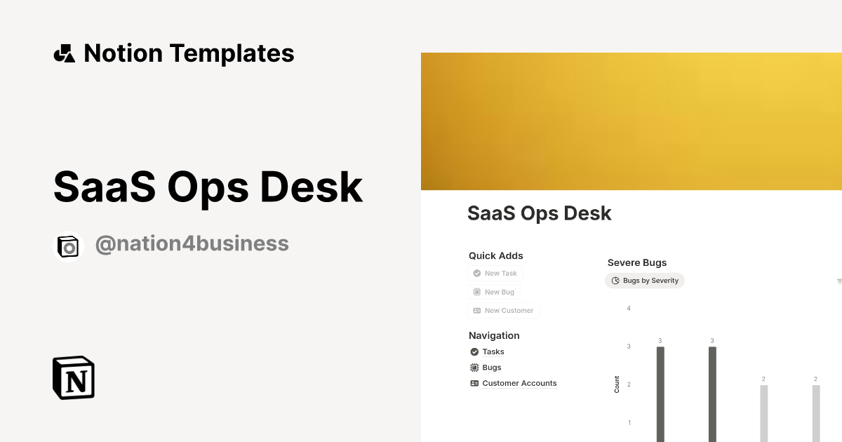This screenshot has height=442, width=842.
Task: Open the chart options icon at screen edge
Action: coord(838,280)
